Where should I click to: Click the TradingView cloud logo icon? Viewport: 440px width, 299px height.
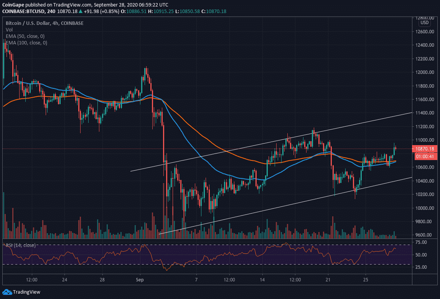7,292
